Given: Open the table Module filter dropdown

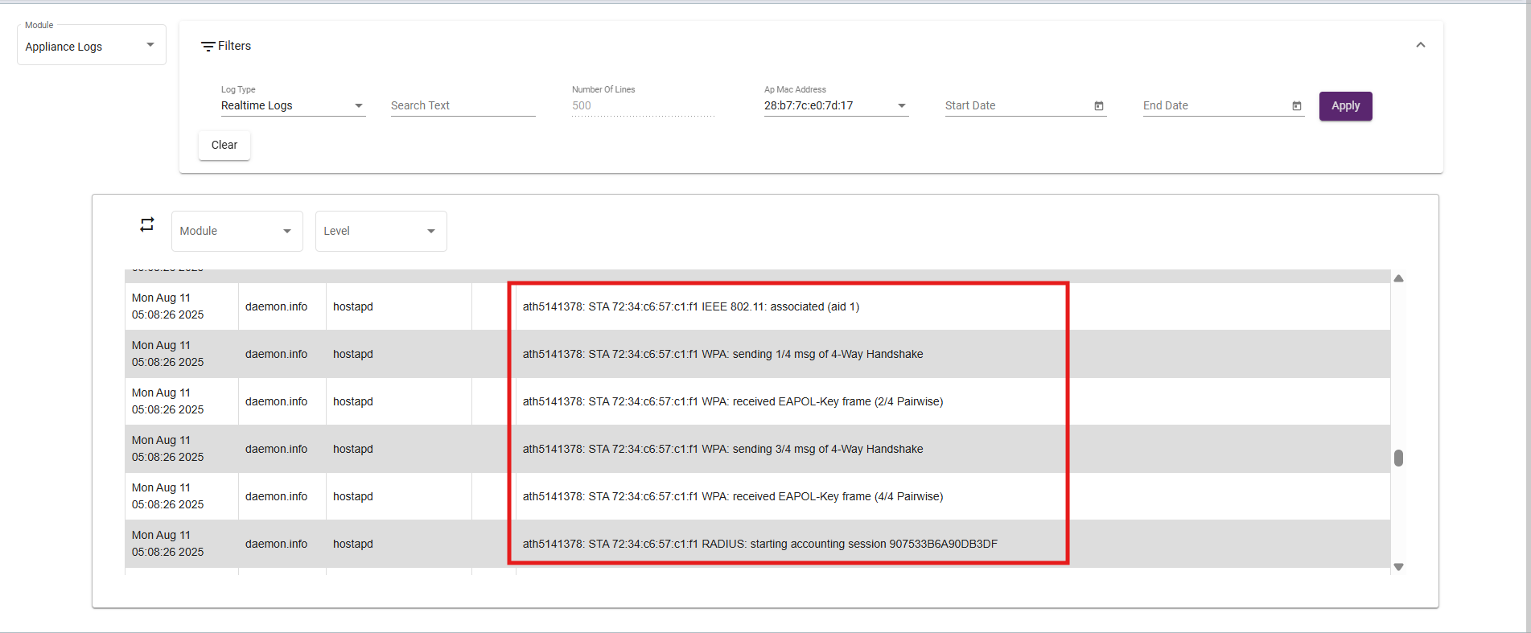Looking at the screenshot, I should (237, 231).
